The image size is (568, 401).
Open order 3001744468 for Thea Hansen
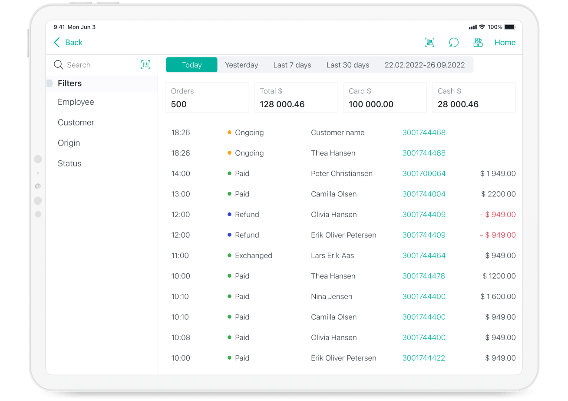424,153
